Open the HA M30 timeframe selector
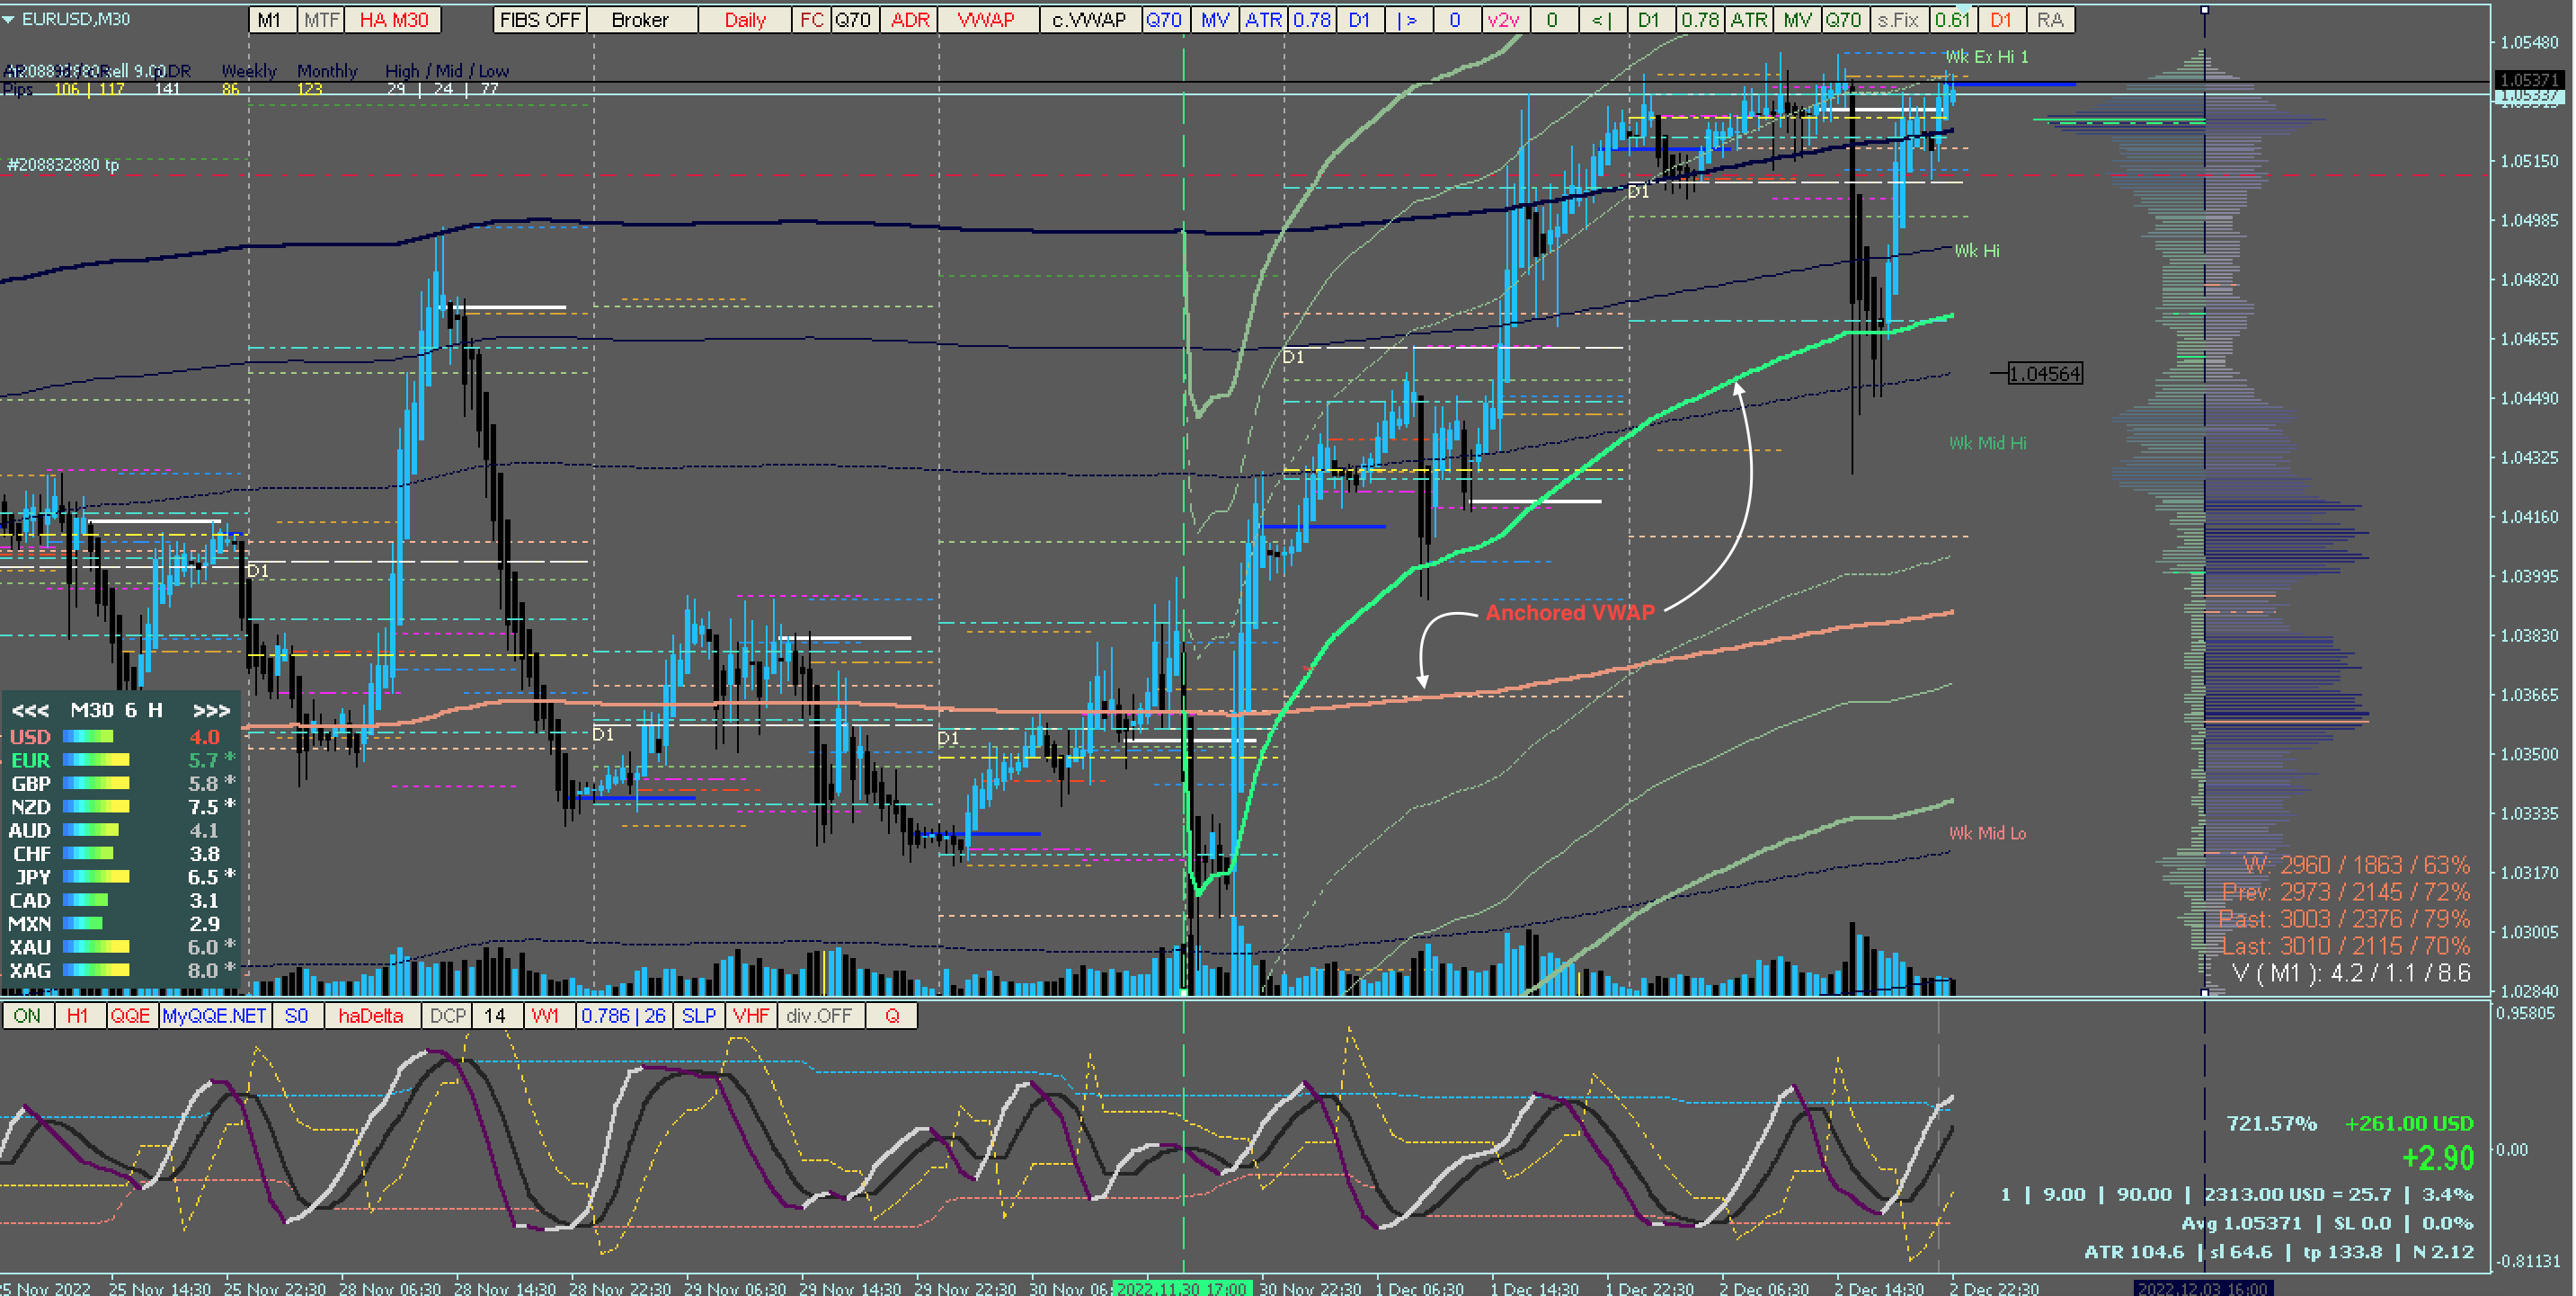The height and width of the screenshot is (1296, 2576). 394,20
